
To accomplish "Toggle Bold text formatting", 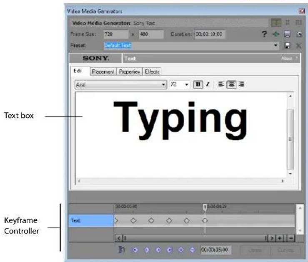I will tap(198, 85).
